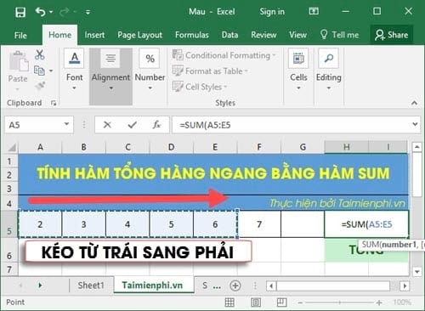Click the zoom slider control
The width and height of the screenshot is (425, 311).
pos(339,303)
